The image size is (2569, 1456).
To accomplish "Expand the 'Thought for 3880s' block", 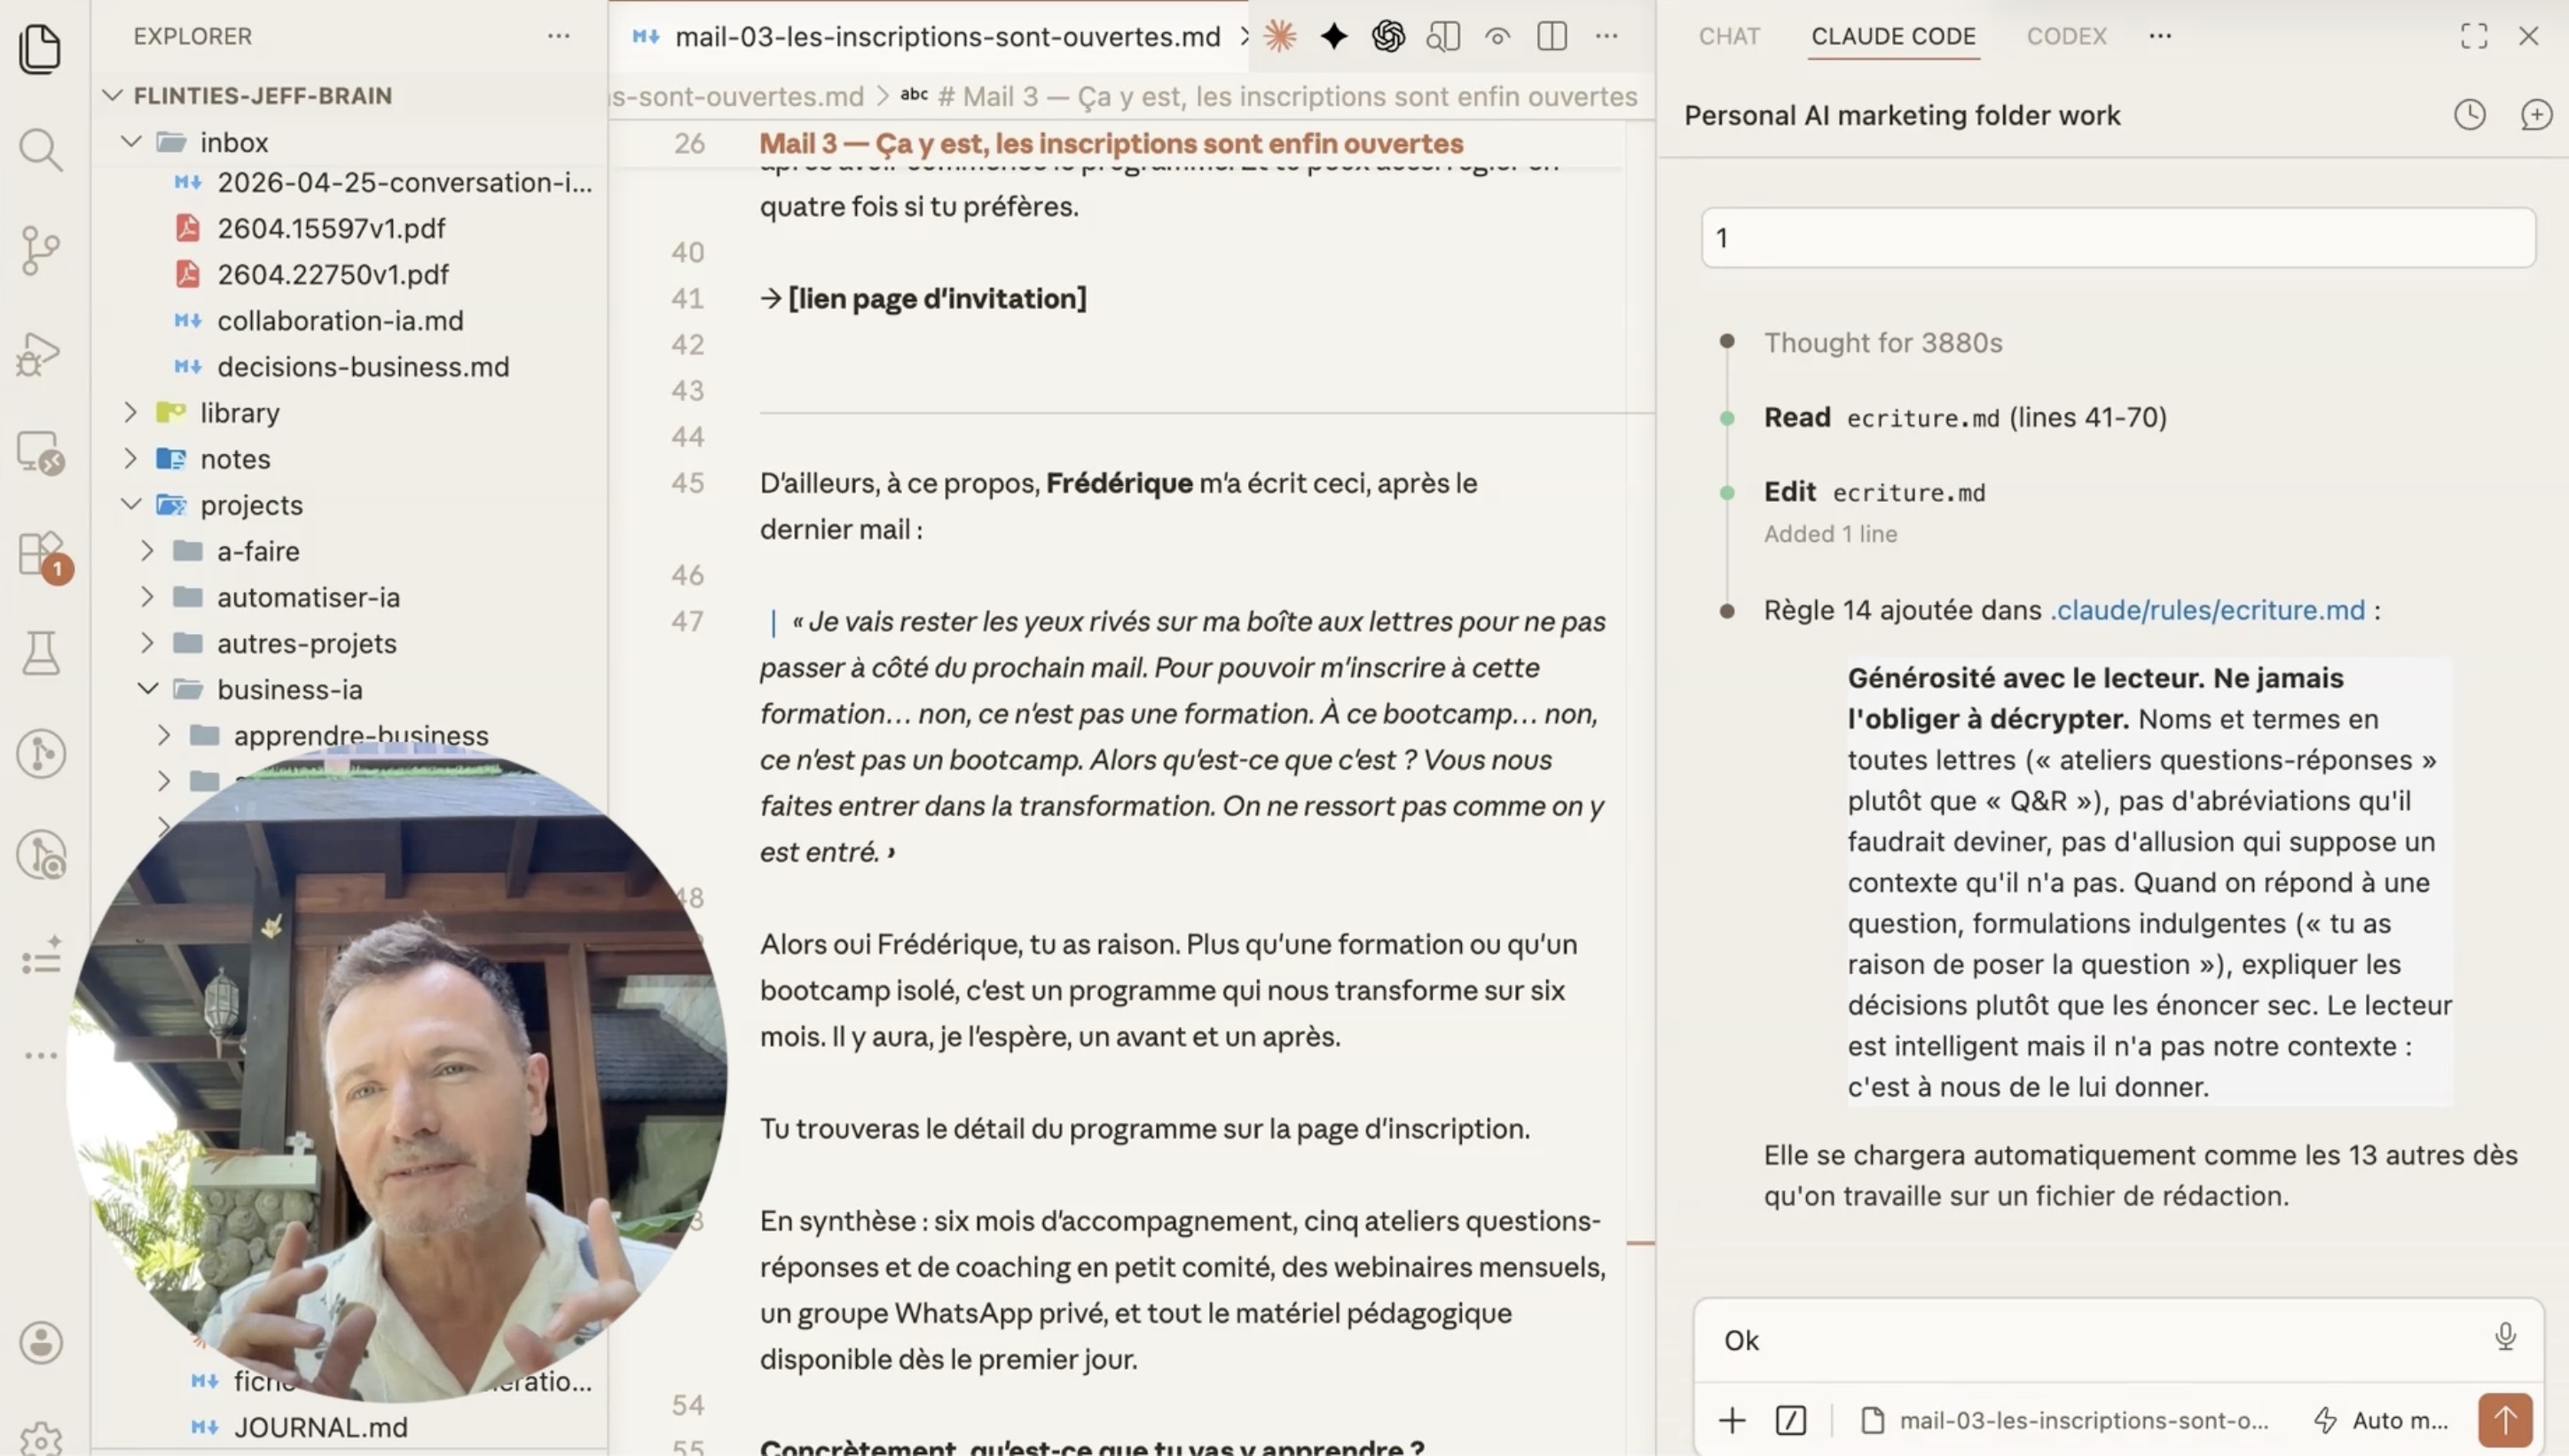I will click(x=1882, y=342).
